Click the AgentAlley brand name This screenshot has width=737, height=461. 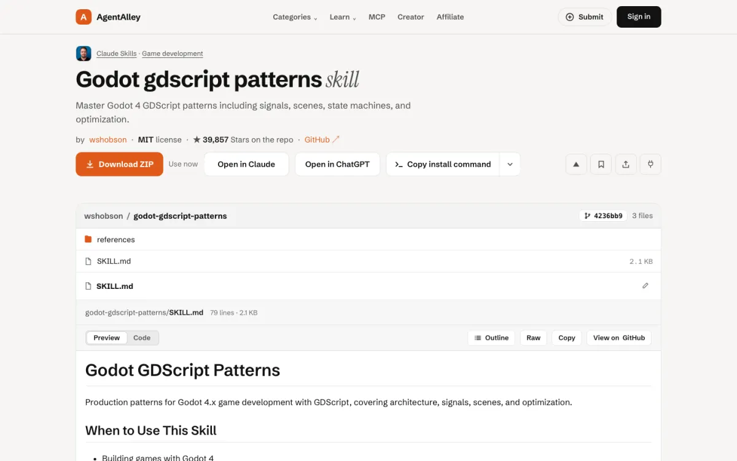coord(119,17)
